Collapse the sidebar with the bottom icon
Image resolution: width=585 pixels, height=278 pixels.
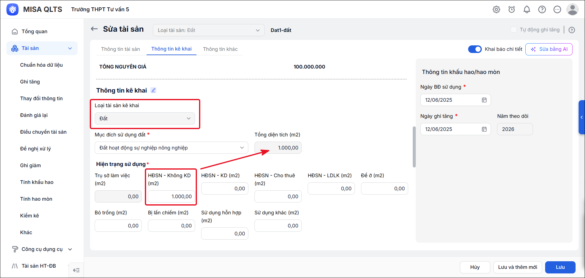(76, 270)
